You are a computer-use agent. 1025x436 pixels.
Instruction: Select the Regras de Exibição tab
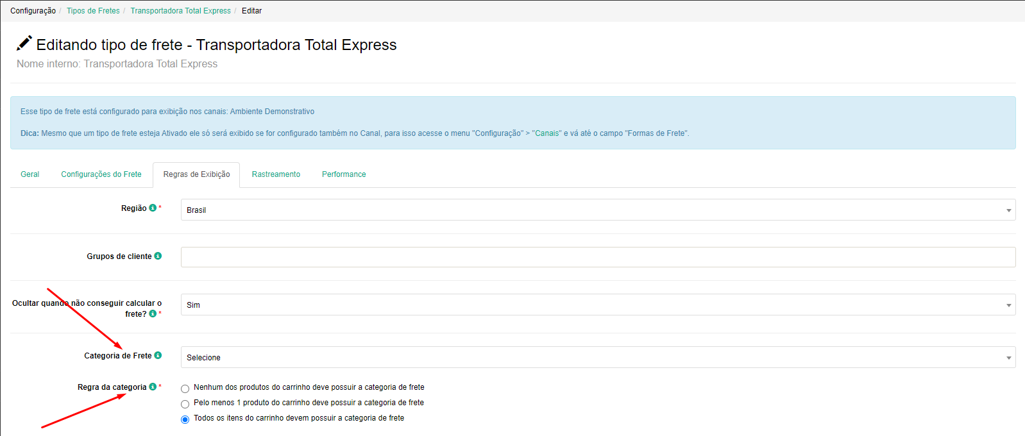[196, 174]
